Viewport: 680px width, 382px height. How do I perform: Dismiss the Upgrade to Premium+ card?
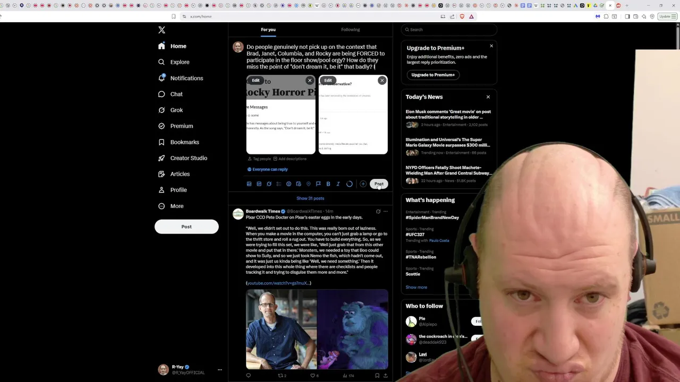pos(491,46)
